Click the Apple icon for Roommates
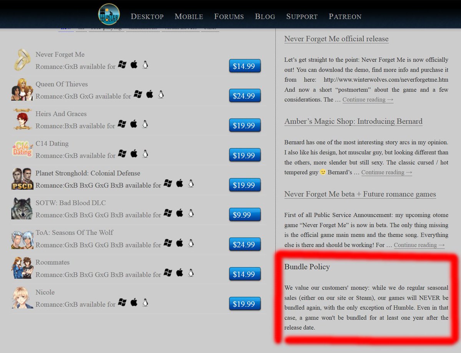Viewport: 461px width, 353px height. 179,273
